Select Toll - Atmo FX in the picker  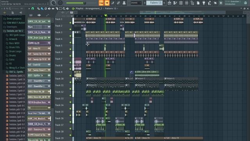[x=39, y=49]
